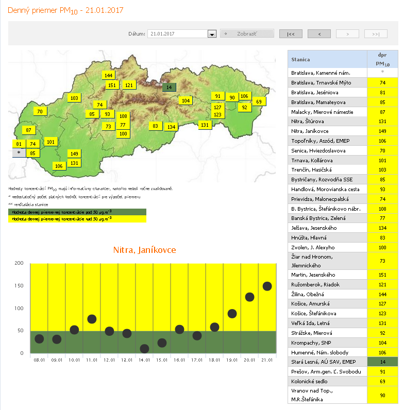Select the green 14 marker on the map
The width and height of the screenshot is (404, 410).
pos(169,88)
